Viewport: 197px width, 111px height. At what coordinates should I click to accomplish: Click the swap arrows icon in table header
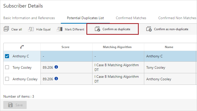pyautogui.click(x=22, y=47)
